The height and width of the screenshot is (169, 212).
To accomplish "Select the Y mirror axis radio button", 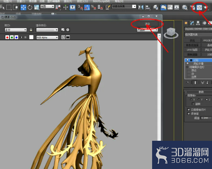I will click(198, 99).
